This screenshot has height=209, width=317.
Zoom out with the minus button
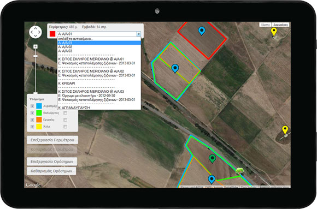click(36, 56)
